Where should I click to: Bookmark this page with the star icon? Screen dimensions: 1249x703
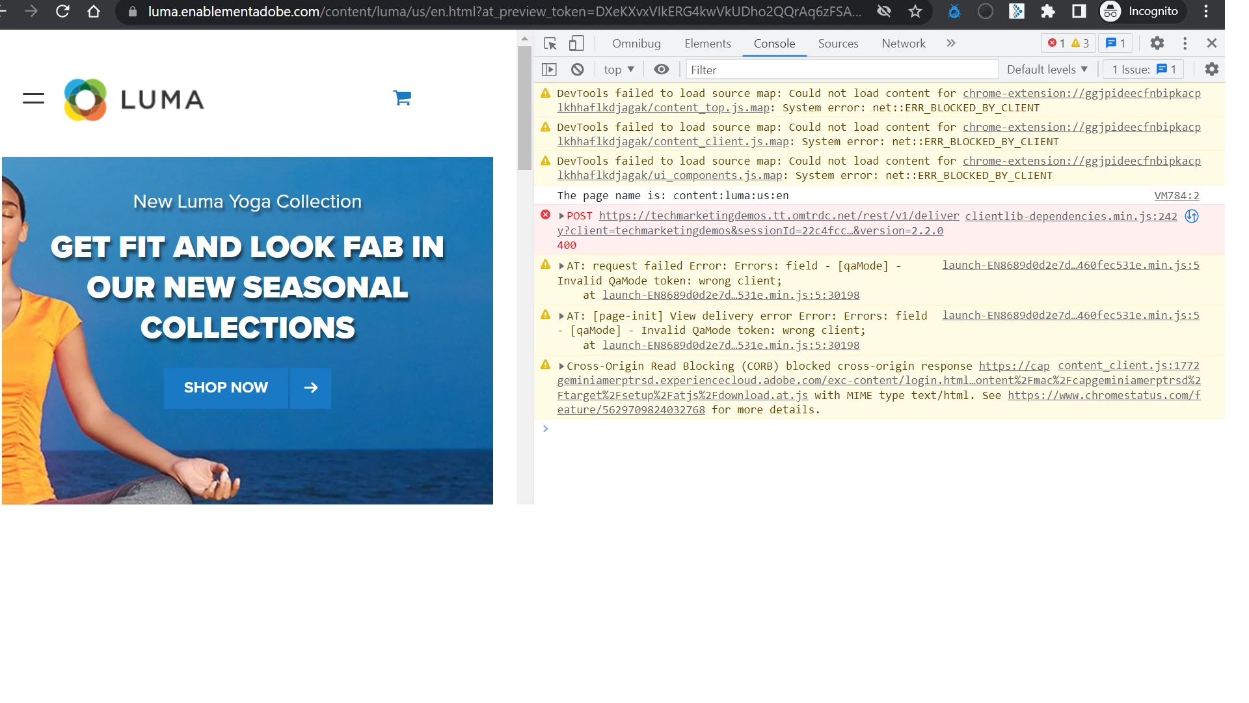coord(915,12)
